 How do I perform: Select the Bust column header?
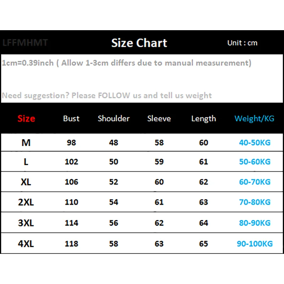(x=71, y=119)
